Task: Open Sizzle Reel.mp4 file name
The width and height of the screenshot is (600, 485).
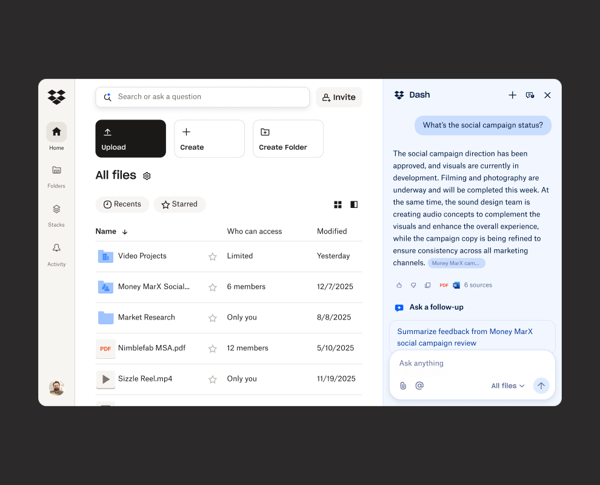Action: [x=145, y=378]
